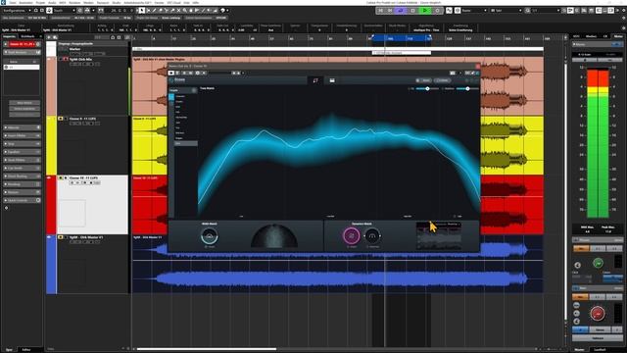Image resolution: width=627 pixels, height=353 pixels.
Task: Toggle Mute on Classe 10 track
Action: pos(61,177)
